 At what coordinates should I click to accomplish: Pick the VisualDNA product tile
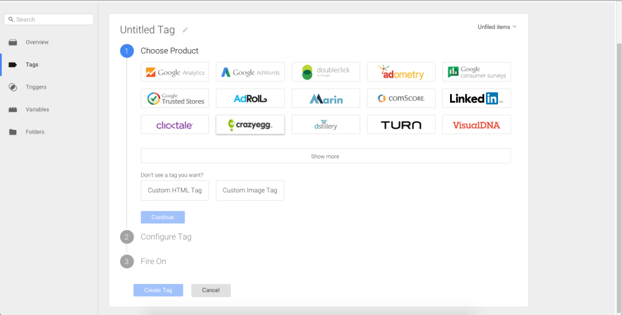pyautogui.click(x=476, y=124)
